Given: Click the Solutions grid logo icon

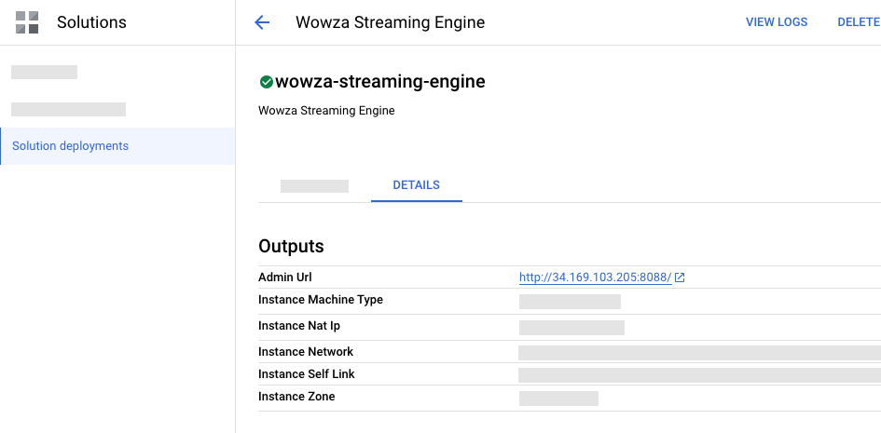Looking at the screenshot, I should (27, 22).
